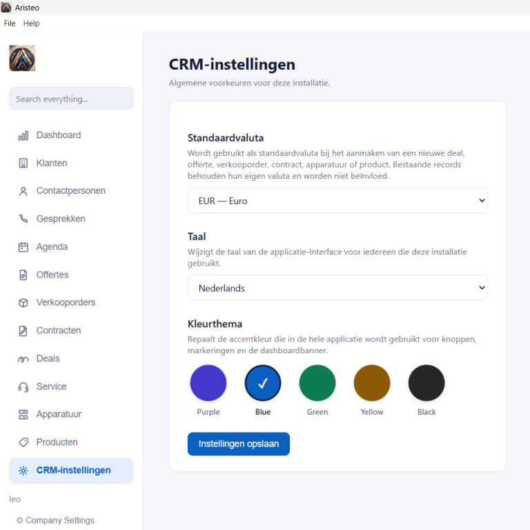
Task: Open Verkooporders via the box icon
Action: pos(23,303)
